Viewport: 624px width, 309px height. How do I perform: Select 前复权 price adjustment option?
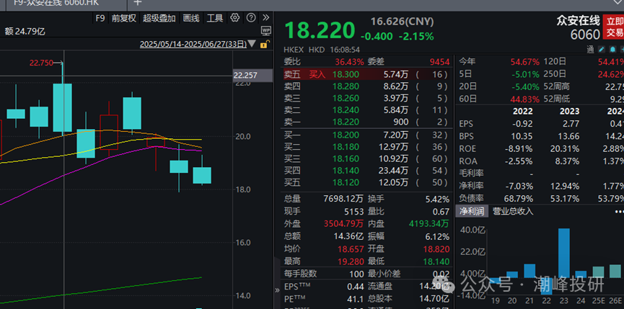click(x=124, y=18)
